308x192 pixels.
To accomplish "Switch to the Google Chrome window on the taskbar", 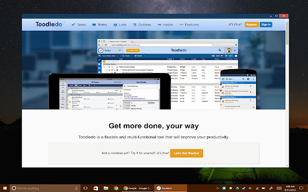I will [x=138, y=188].
